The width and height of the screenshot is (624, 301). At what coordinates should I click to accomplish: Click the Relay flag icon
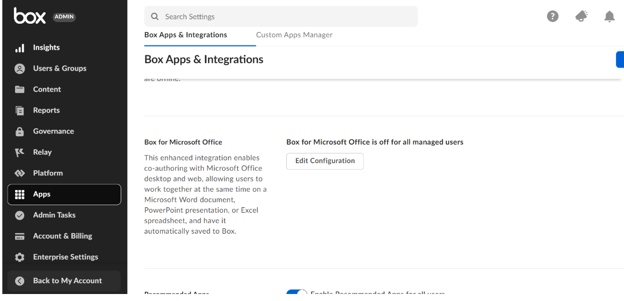tap(19, 152)
